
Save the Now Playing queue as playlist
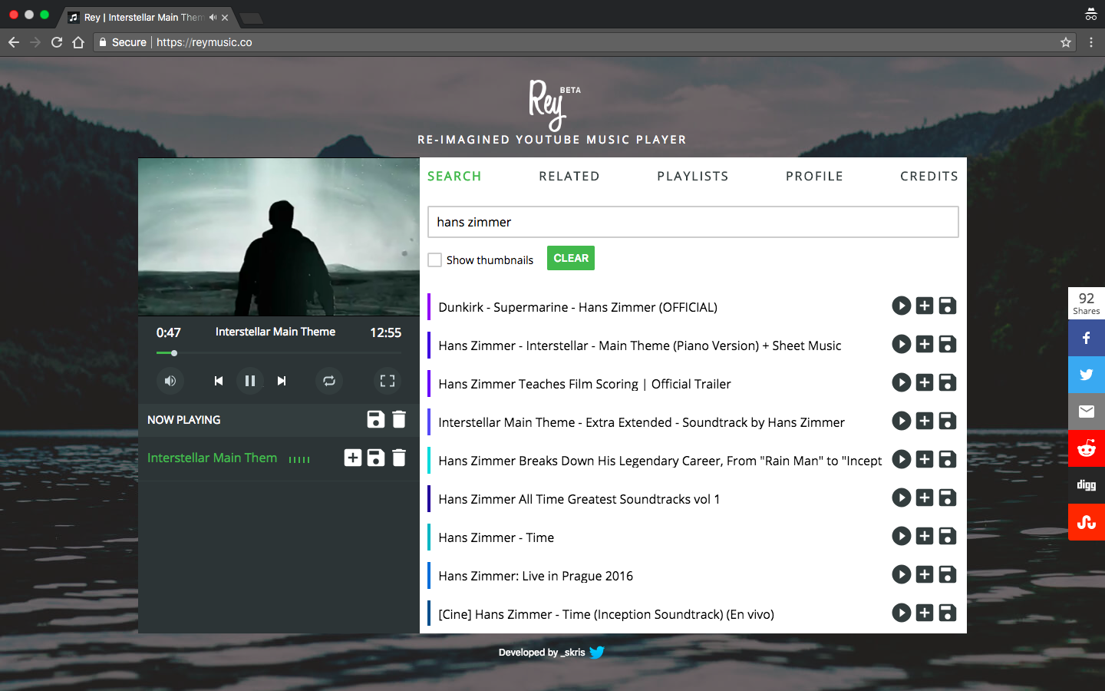coord(376,419)
